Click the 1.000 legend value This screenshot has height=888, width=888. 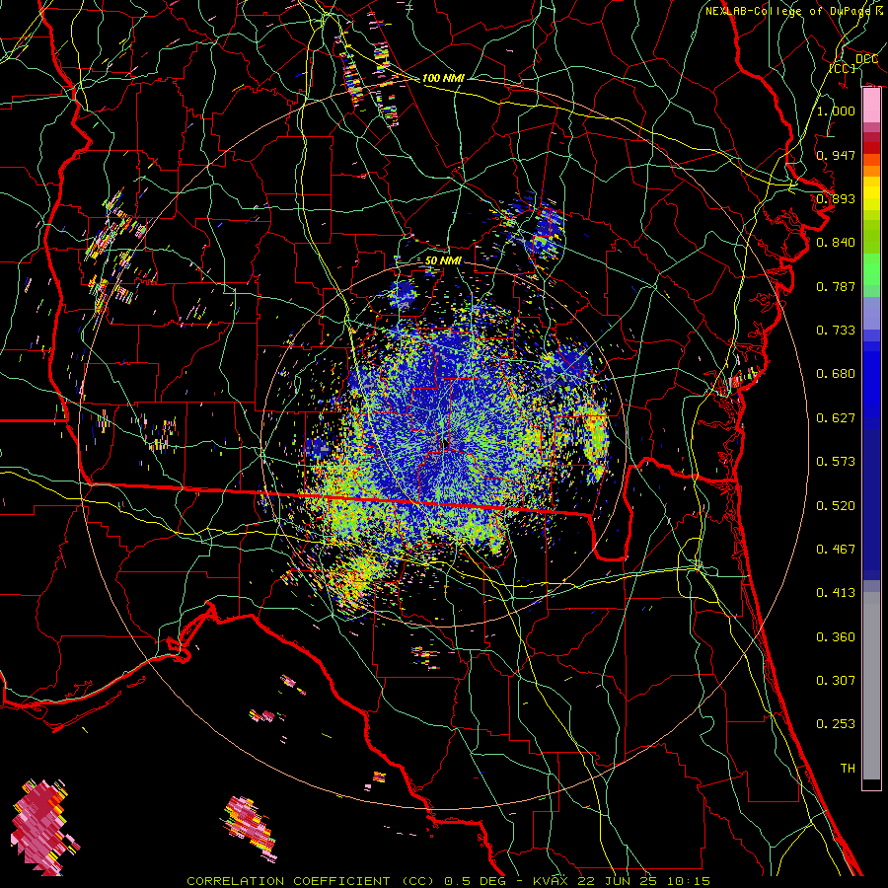[x=836, y=111]
